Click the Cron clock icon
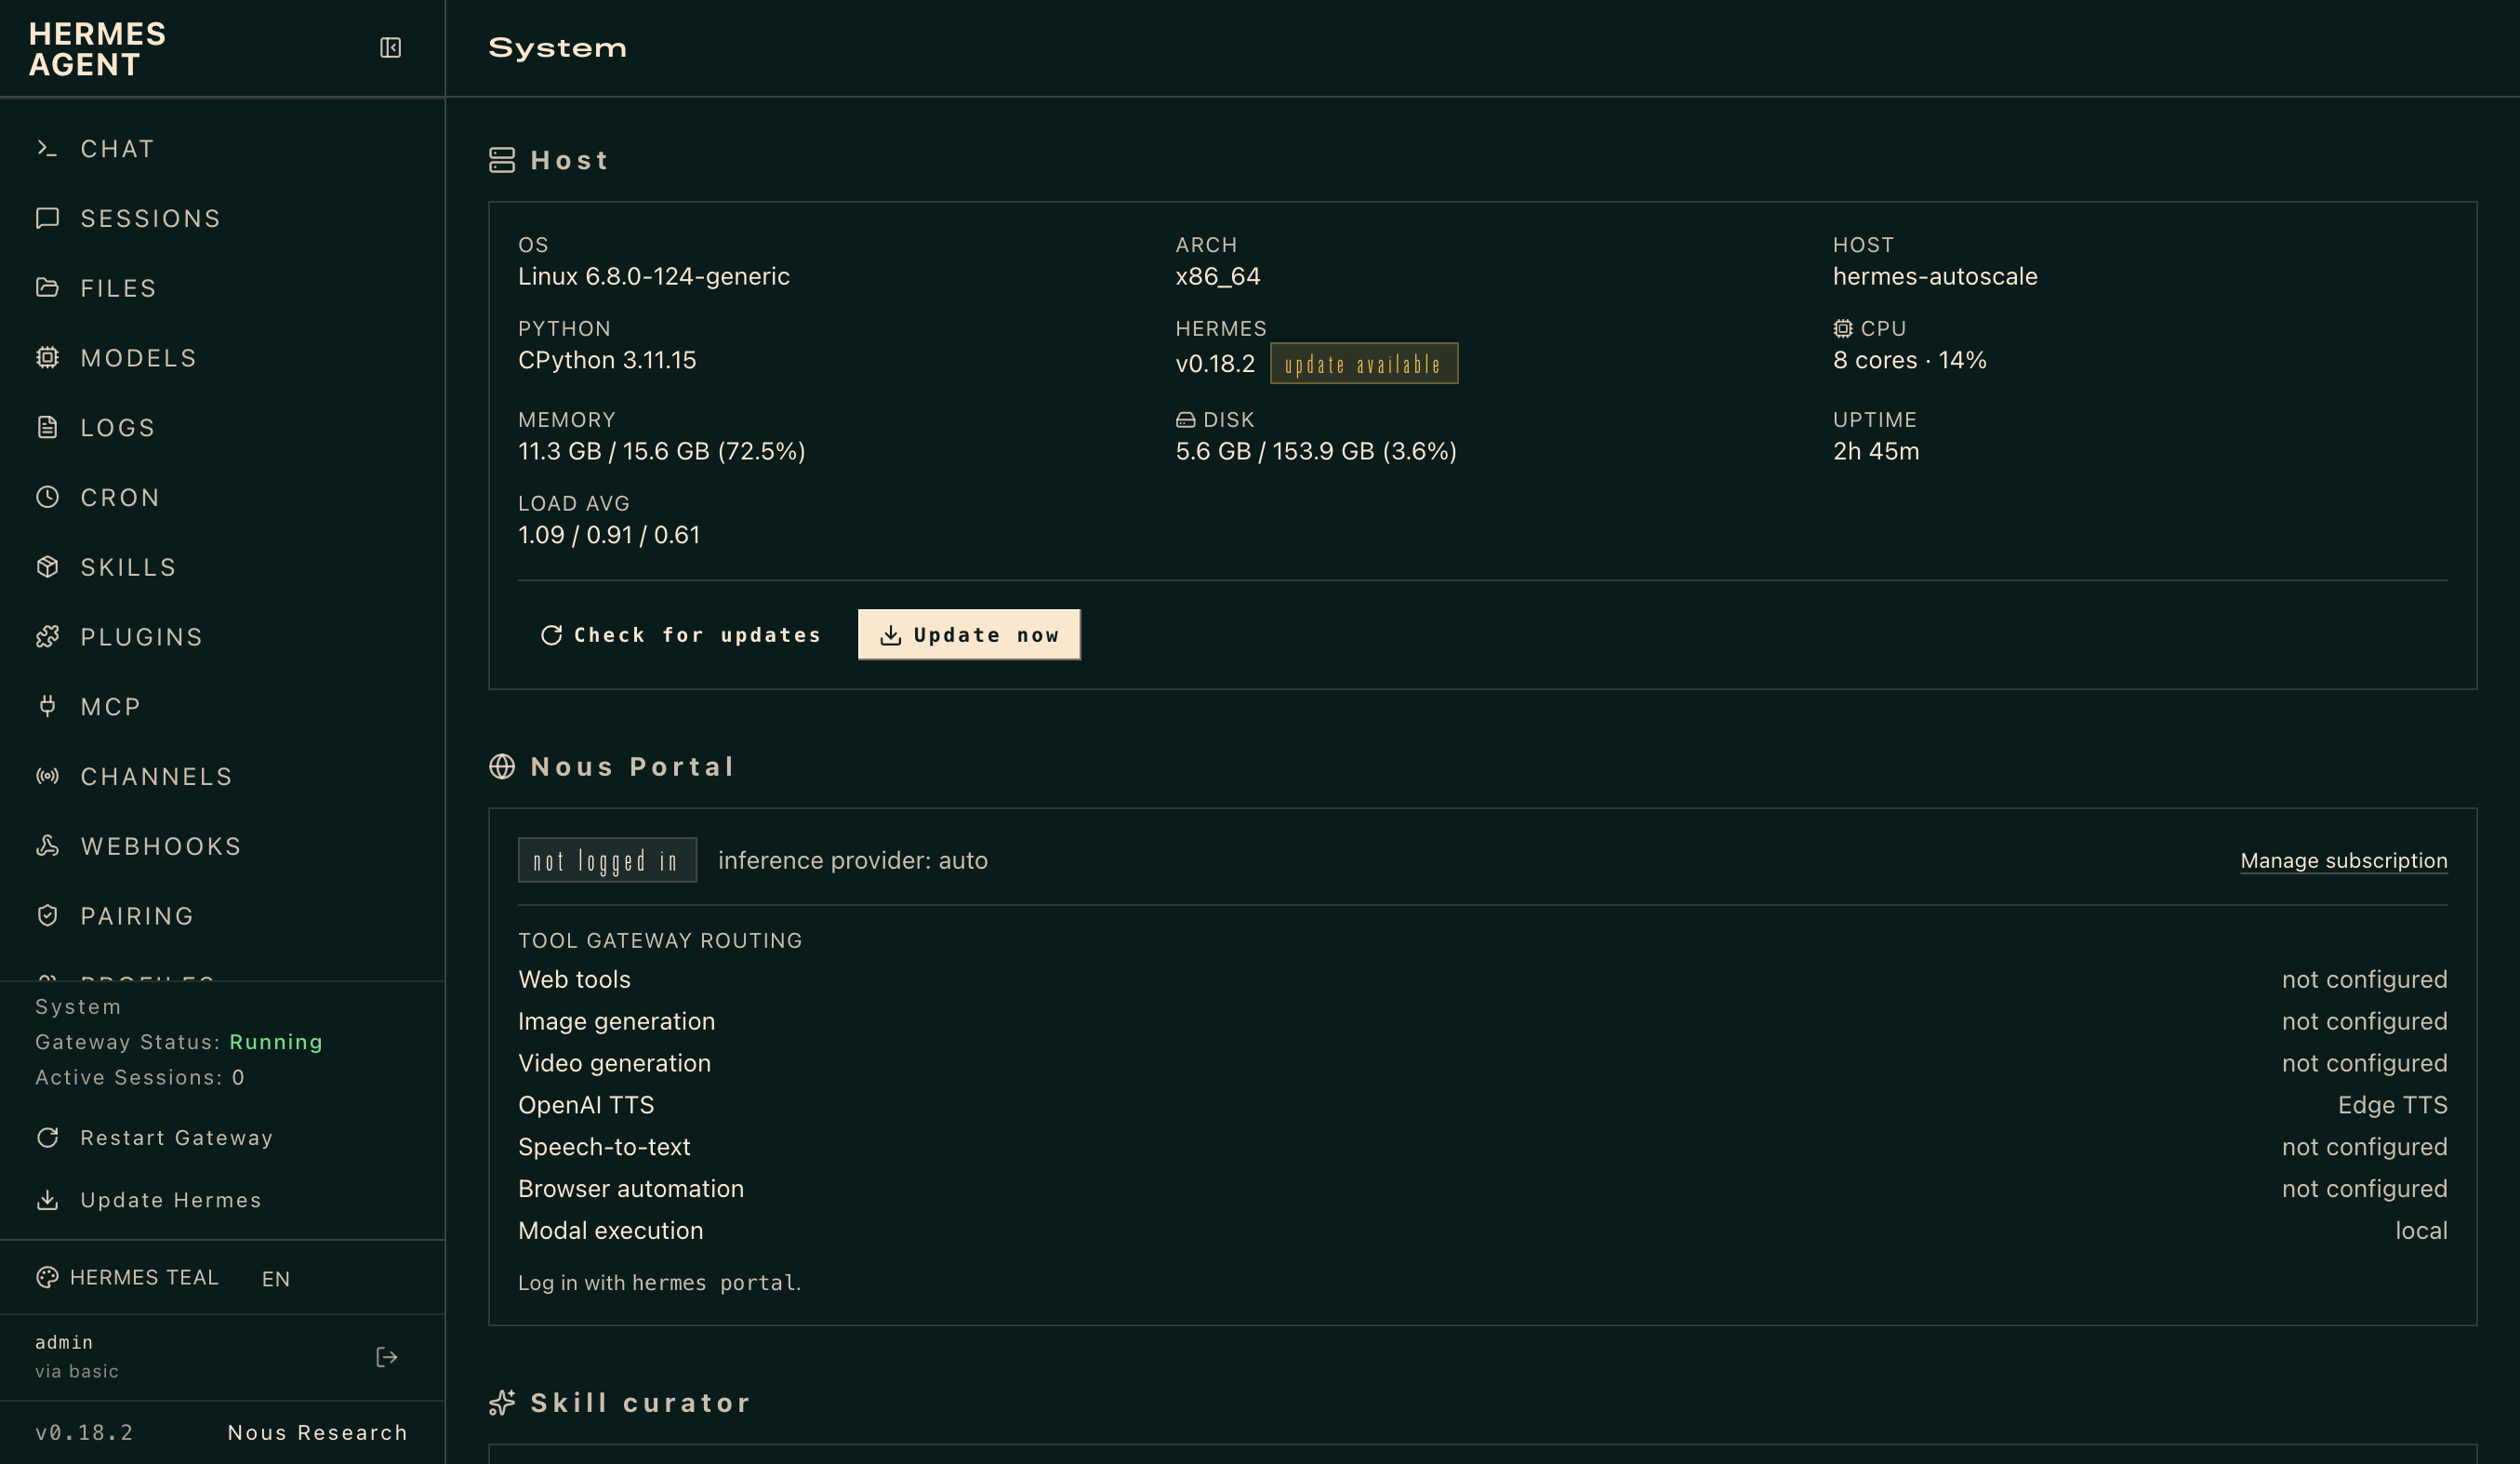 [x=47, y=497]
